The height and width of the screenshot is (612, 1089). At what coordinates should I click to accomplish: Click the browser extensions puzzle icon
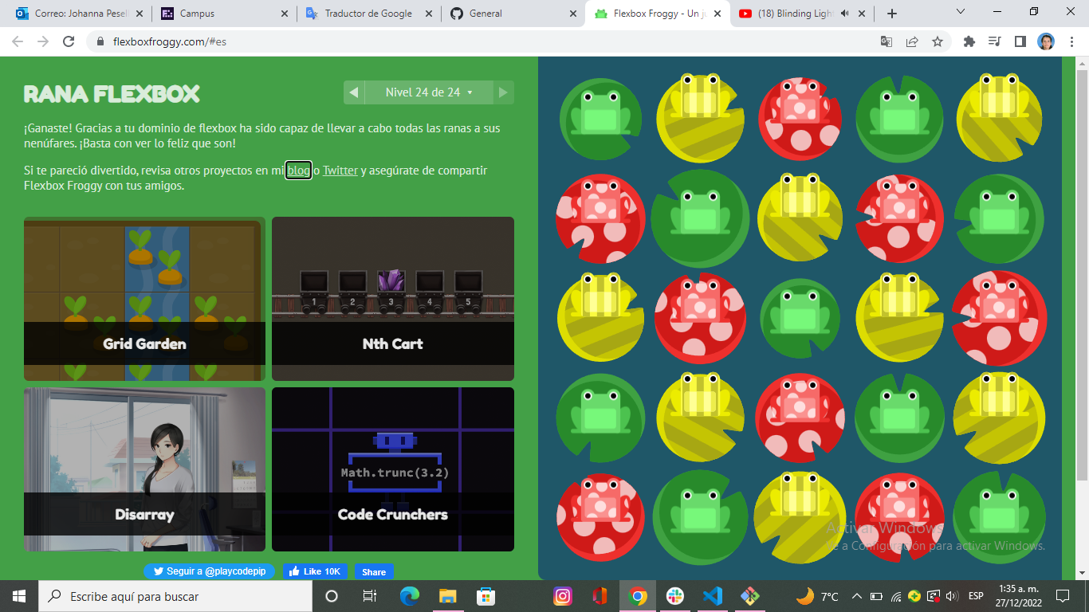969,41
